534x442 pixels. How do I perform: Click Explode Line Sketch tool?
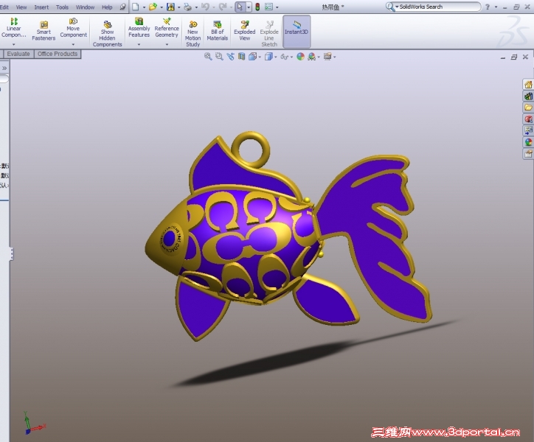pos(269,33)
